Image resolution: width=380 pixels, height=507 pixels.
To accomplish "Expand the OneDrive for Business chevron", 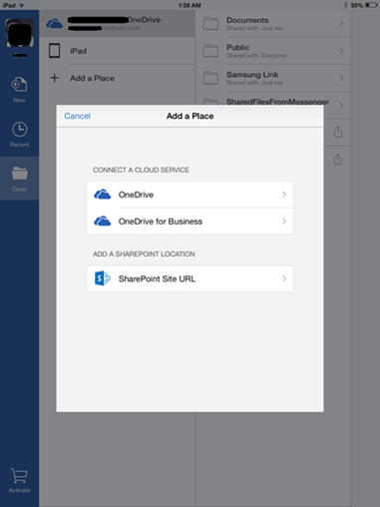I will [x=284, y=221].
